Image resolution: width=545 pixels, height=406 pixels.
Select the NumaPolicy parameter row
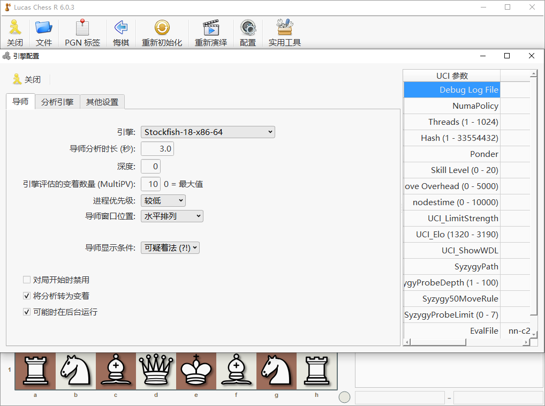tap(467, 106)
